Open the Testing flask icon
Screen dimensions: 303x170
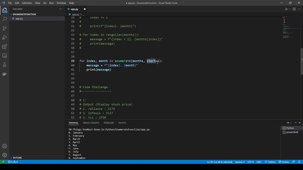click(x=5, y=65)
